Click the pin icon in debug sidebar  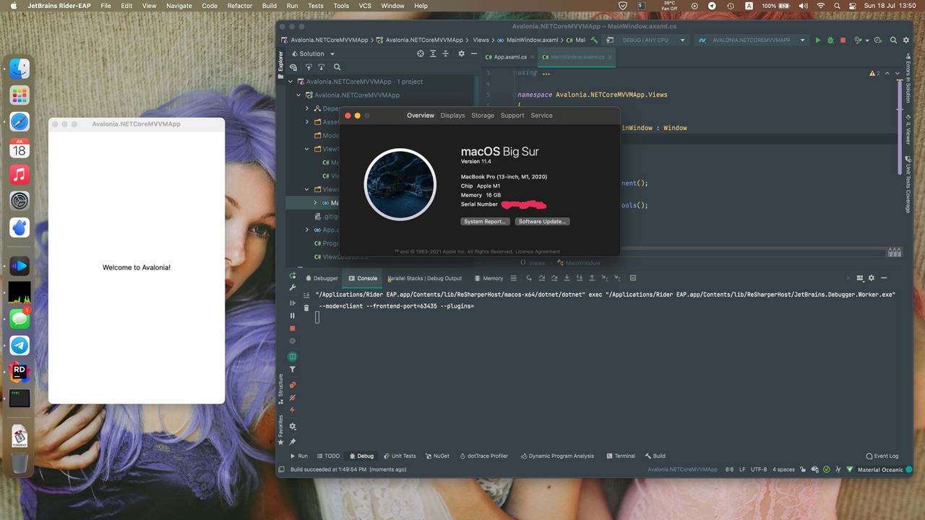pyautogui.click(x=293, y=441)
